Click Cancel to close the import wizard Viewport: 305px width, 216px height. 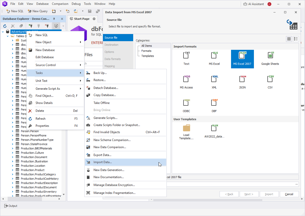(x=289, y=194)
